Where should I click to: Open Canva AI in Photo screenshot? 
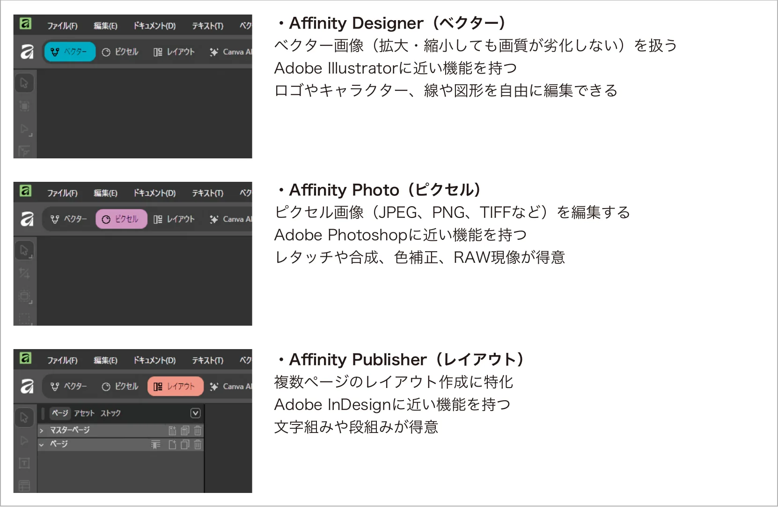(231, 219)
